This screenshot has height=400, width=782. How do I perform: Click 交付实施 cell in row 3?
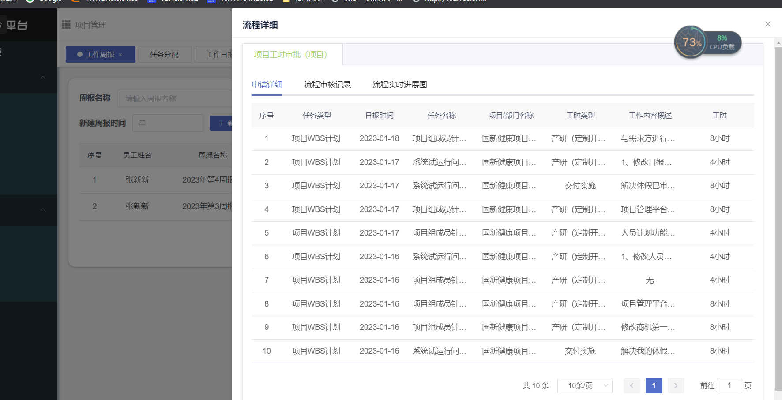(580, 186)
